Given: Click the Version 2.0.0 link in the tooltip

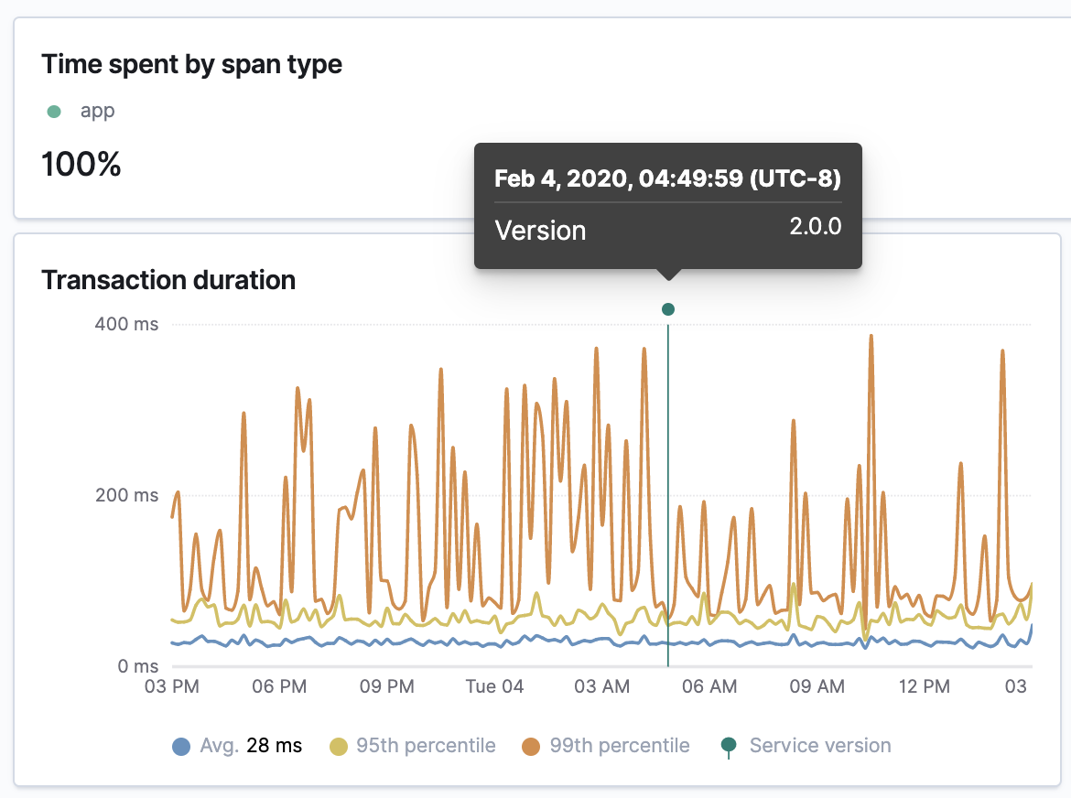Looking at the screenshot, I should coord(815,226).
